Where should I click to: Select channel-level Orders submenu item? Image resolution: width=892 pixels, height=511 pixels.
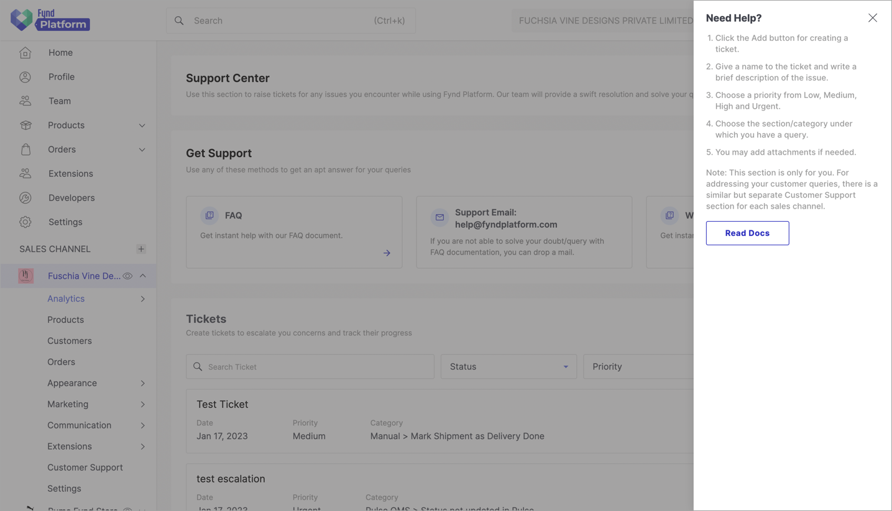point(61,362)
